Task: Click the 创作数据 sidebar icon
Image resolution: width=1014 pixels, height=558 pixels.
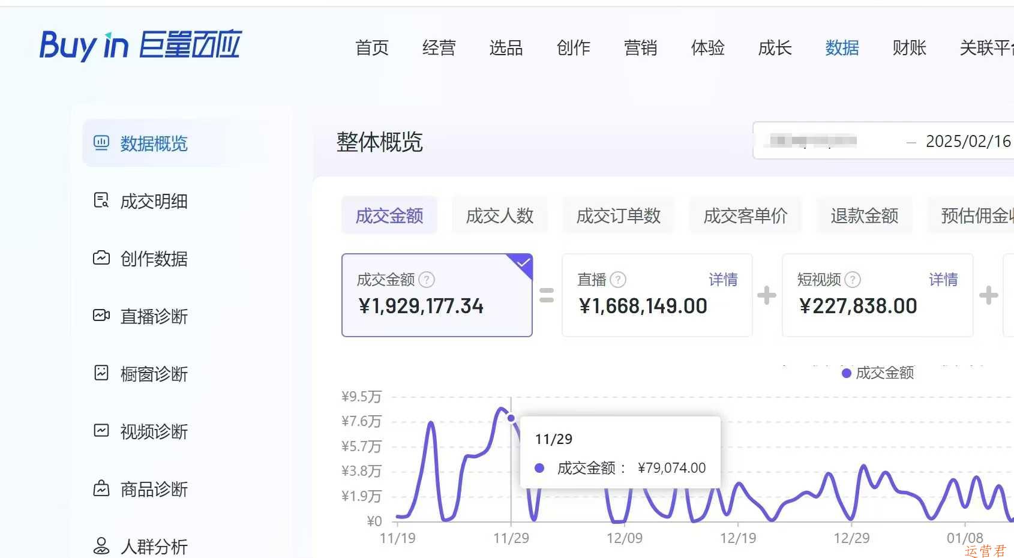Action: (101, 258)
